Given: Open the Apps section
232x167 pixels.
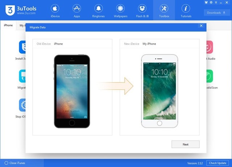Looking at the screenshot, I should point(77,11).
